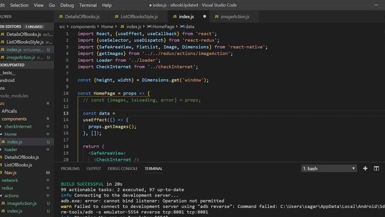Expand the loader folder
The width and height of the screenshot is (385, 217).
26,149
